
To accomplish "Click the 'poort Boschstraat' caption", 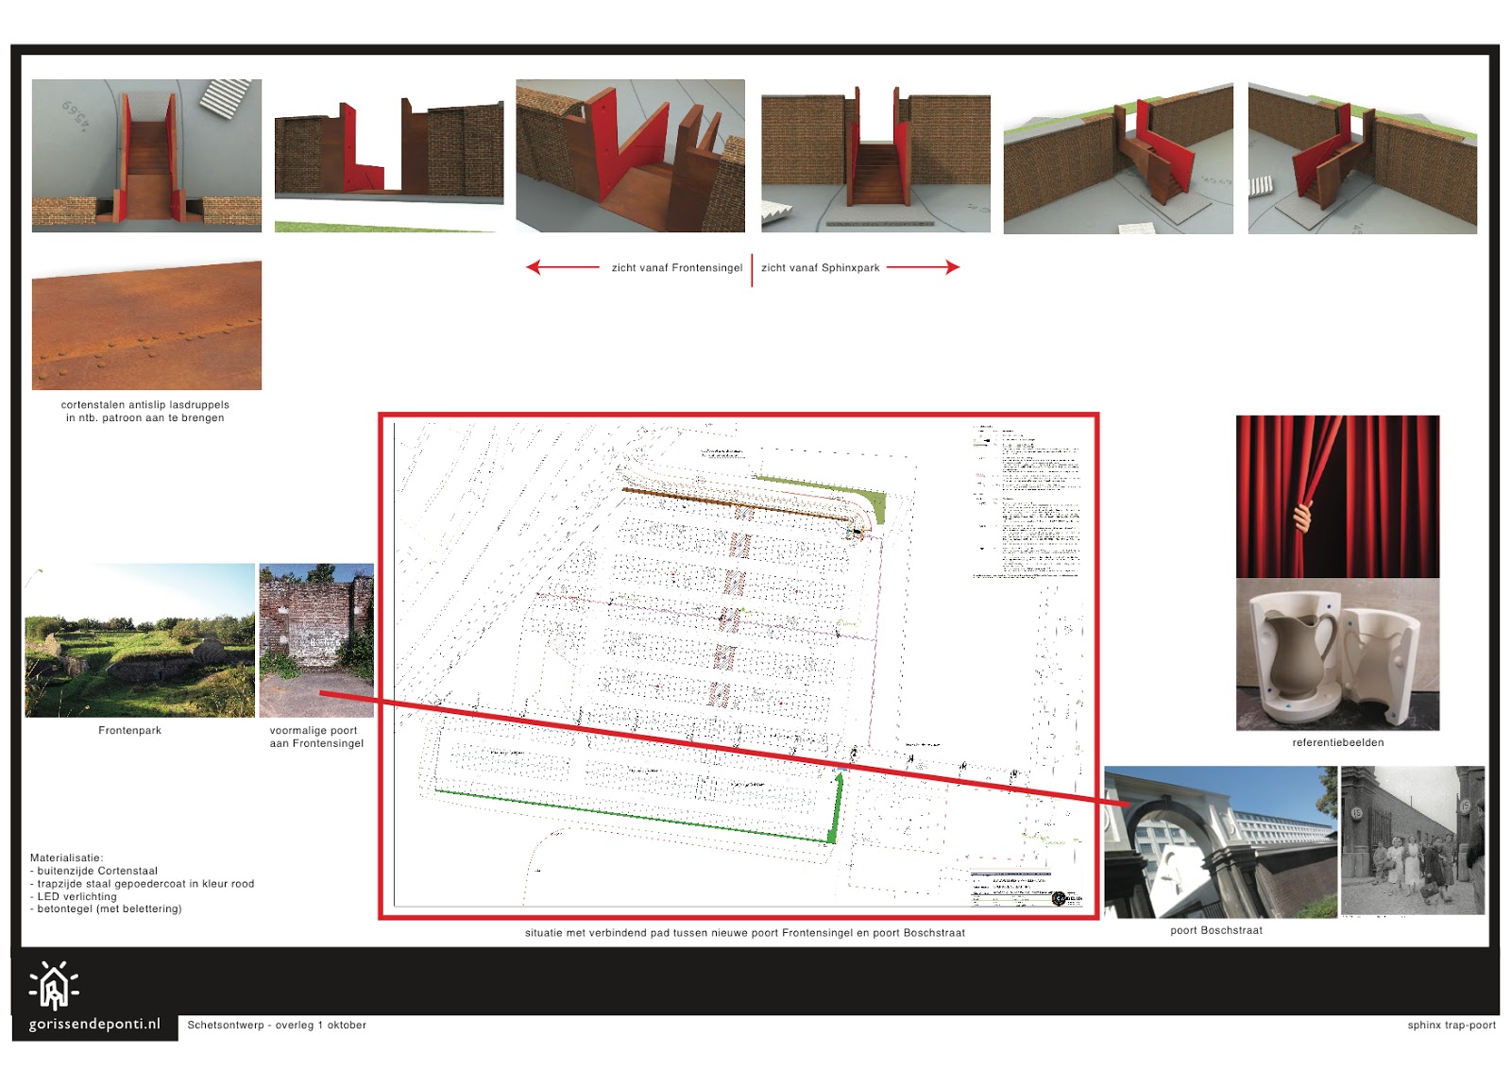I will coord(1216,931).
